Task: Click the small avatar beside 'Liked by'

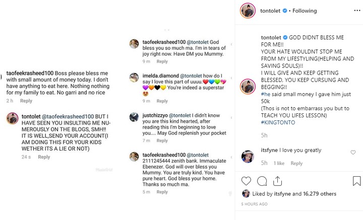Action: coord(246,194)
